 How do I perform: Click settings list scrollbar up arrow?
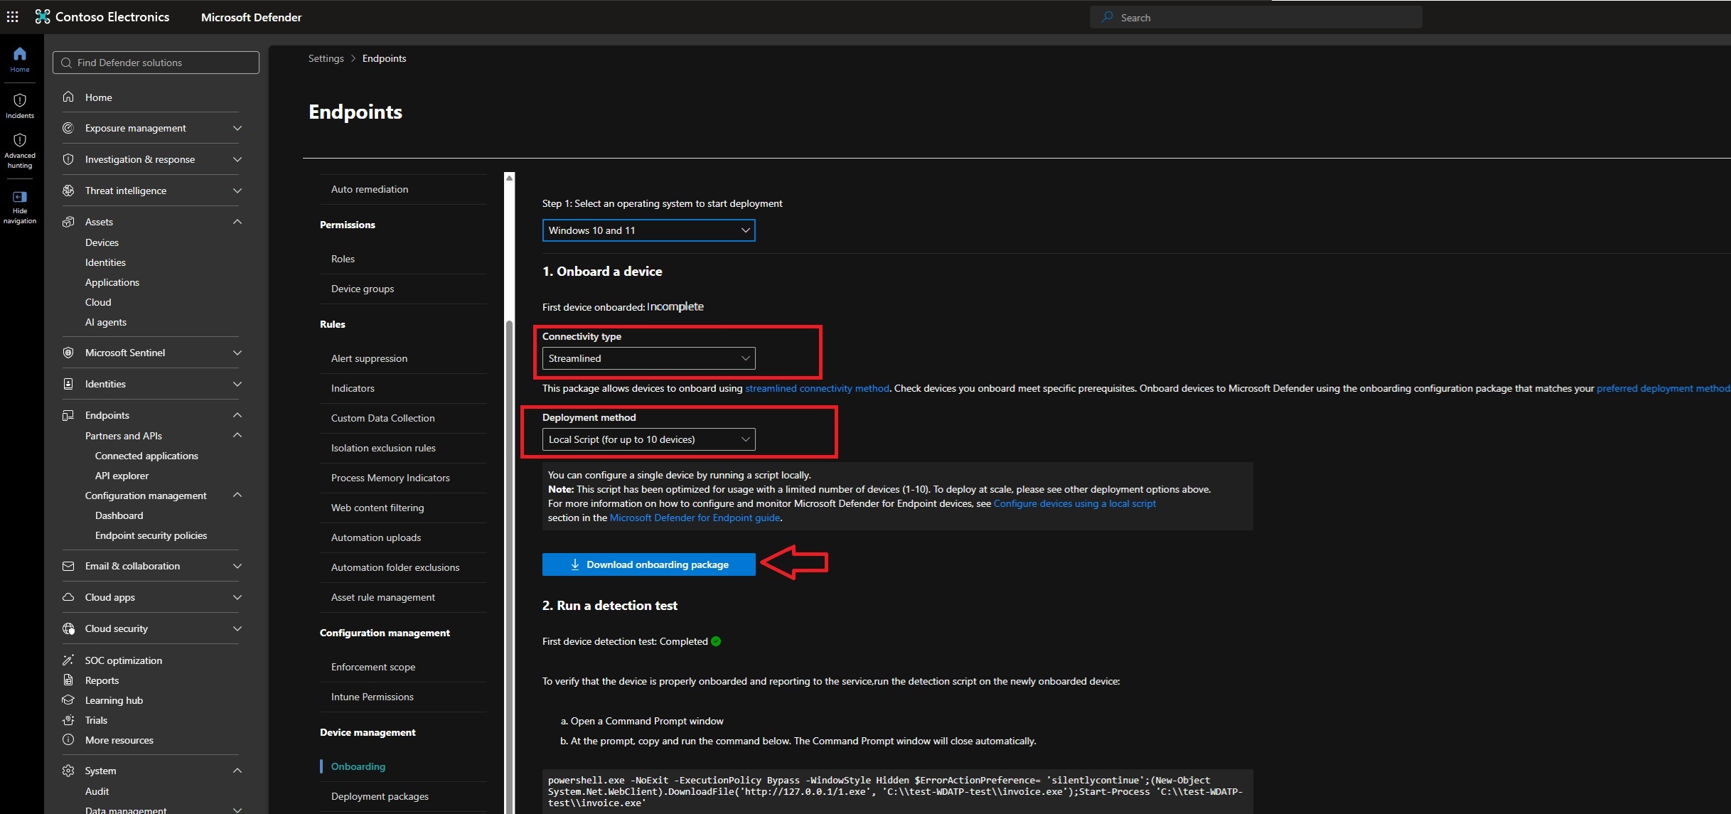(509, 178)
